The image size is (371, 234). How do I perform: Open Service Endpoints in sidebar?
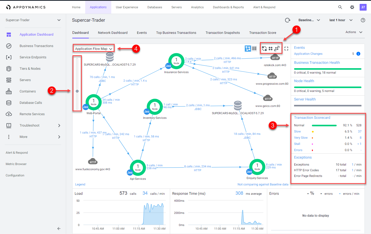coord(33,57)
